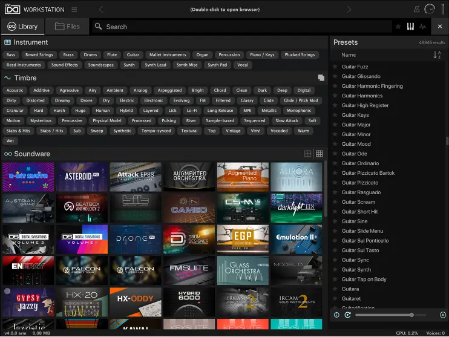Click the metronome icon in top bar

[416, 10]
